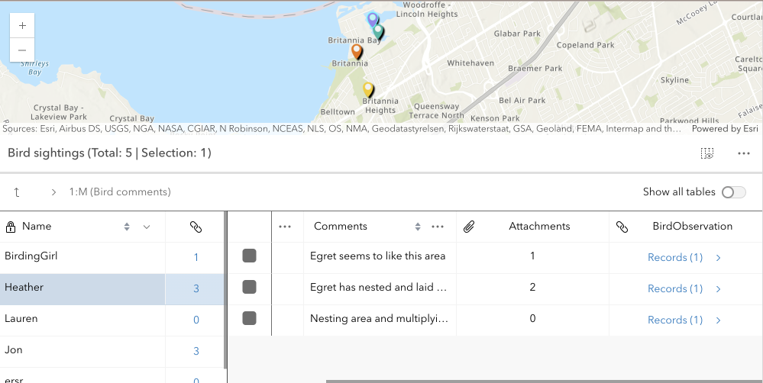Click the map zoom in plus button
This screenshot has height=383, width=763.
(22, 25)
